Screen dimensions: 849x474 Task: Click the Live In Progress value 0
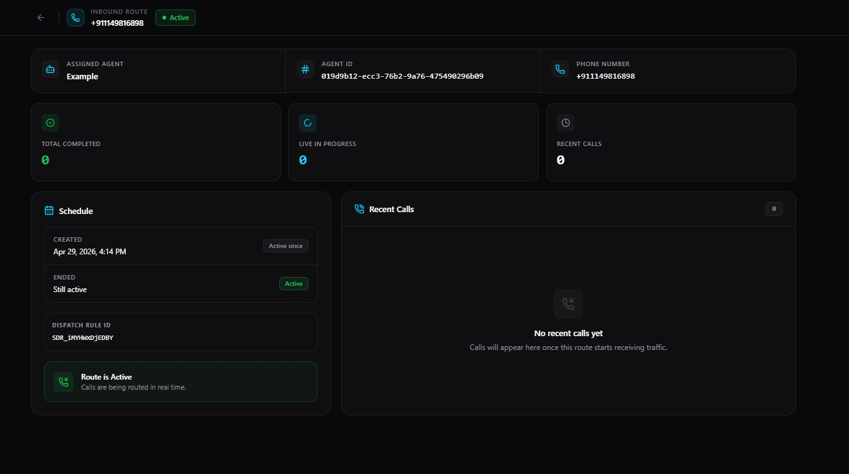pos(303,161)
